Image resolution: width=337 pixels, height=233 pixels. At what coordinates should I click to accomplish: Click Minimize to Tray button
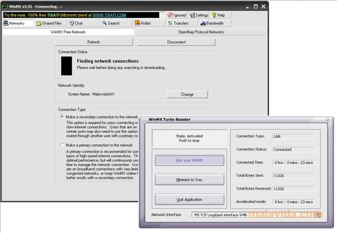point(189,180)
